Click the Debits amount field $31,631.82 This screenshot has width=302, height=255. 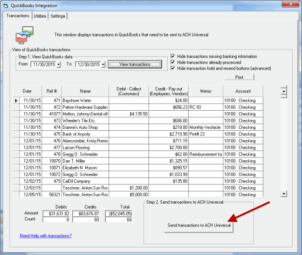[56, 214]
